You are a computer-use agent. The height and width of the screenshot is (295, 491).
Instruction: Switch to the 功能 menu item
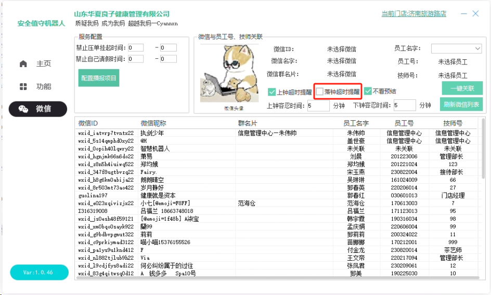click(x=44, y=86)
